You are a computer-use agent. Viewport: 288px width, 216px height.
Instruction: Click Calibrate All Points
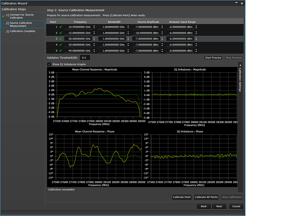coord(206,197)
